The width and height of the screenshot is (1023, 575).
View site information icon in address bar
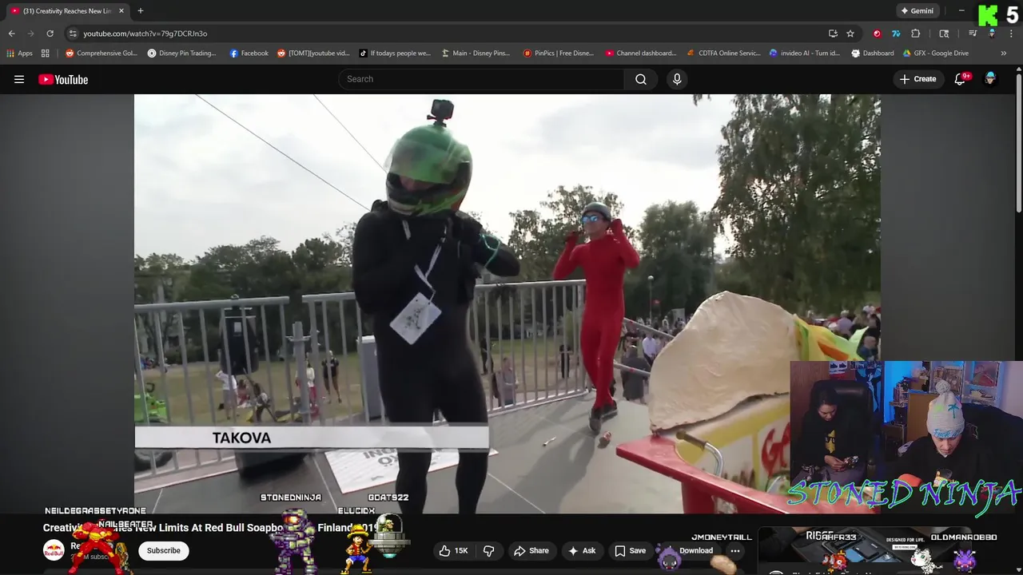click(73, 34)
